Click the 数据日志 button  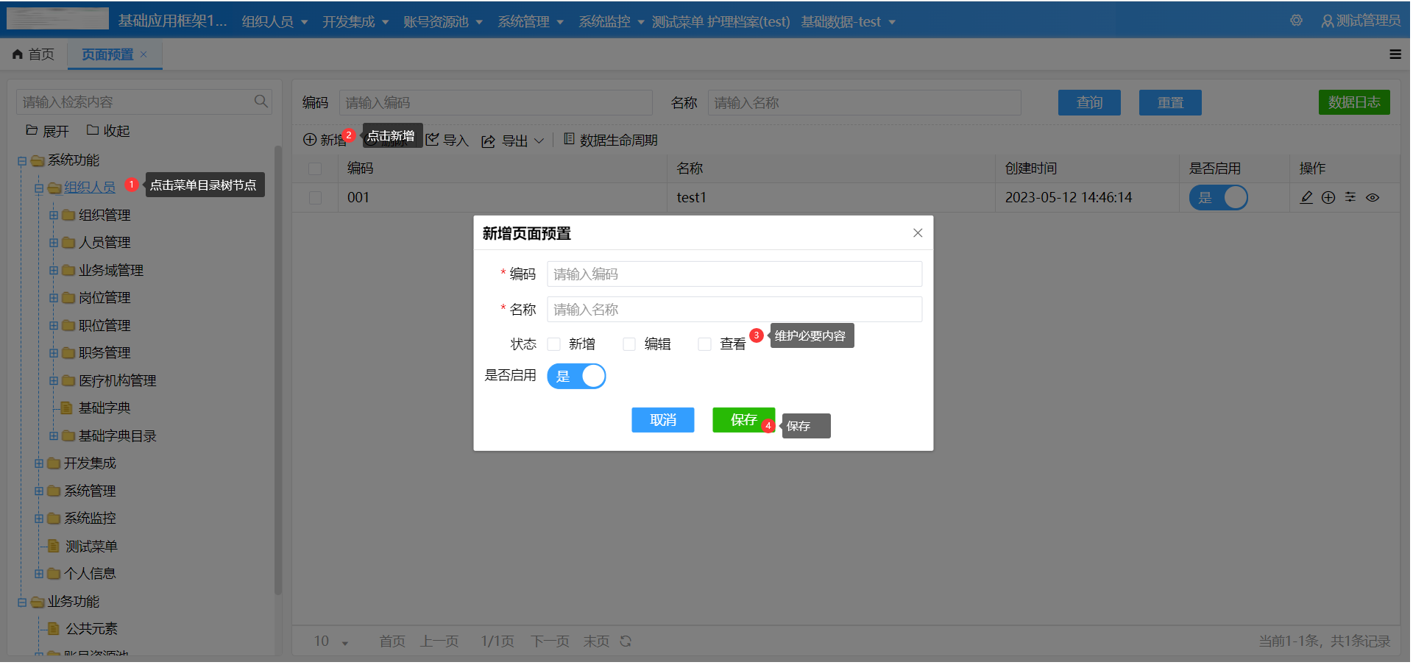click(x=1354, y=102)
